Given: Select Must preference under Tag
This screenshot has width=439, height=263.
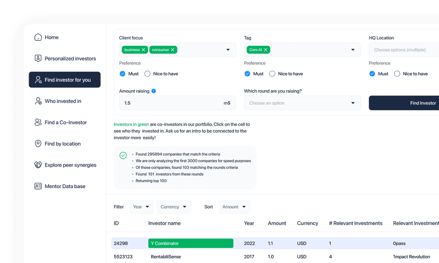Looking at the screenshot, I should point(247,74).
